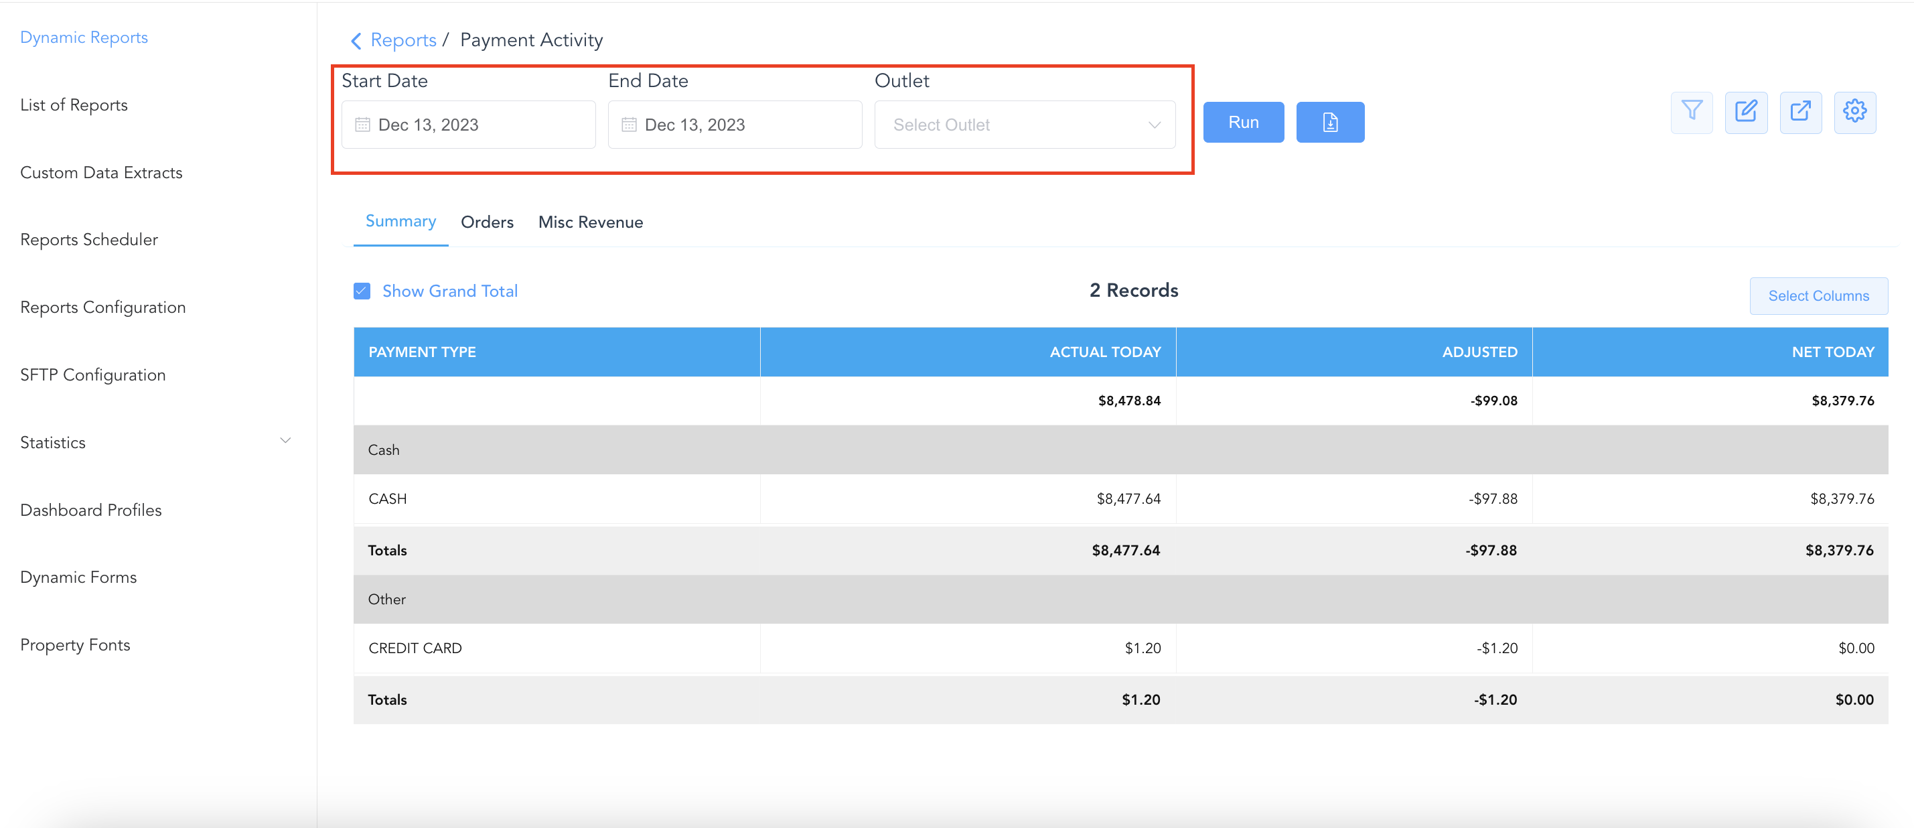
Task: Click the Start Date input field
Action: [x=468, y=124]
